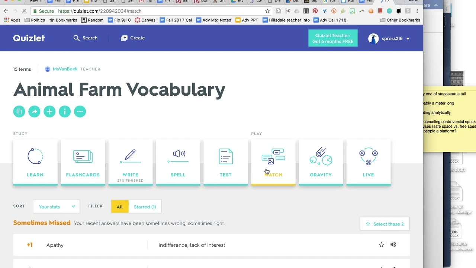
Task: Open the Bookmarks folder in bookmarks bar
Action: pyautogui.click(x=63, y=20)
